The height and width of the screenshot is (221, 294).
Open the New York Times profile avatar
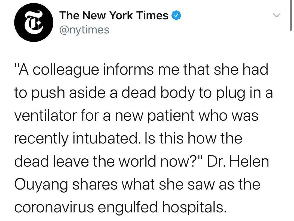pyautogui.click(x=34, y=23)
